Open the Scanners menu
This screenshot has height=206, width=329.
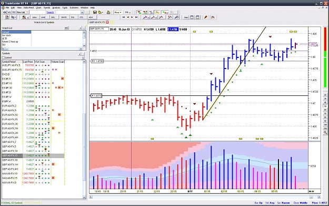74,7
